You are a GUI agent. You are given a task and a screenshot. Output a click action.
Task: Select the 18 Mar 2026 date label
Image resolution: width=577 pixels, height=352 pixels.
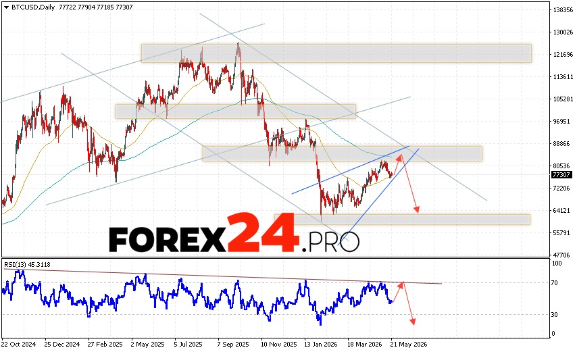[364, 345]
